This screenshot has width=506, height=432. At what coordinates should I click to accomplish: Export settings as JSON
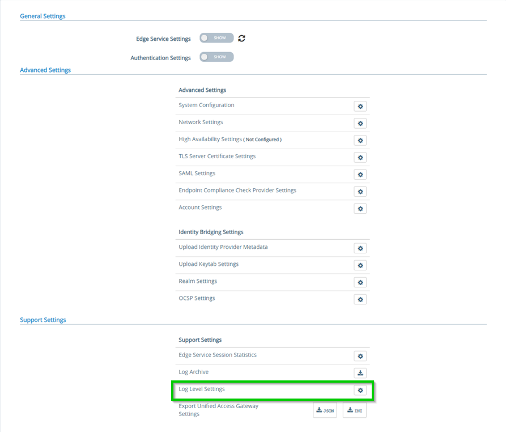point(325,410)
